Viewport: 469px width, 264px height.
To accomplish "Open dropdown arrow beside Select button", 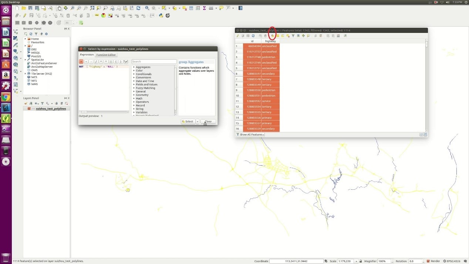I will (x=198, y=122).
